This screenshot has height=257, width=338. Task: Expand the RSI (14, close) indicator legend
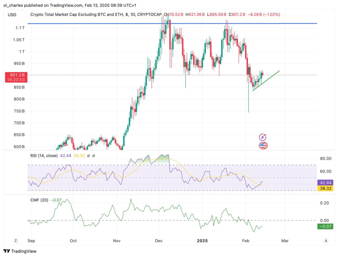pyautogui.click(x=43, y=156)
